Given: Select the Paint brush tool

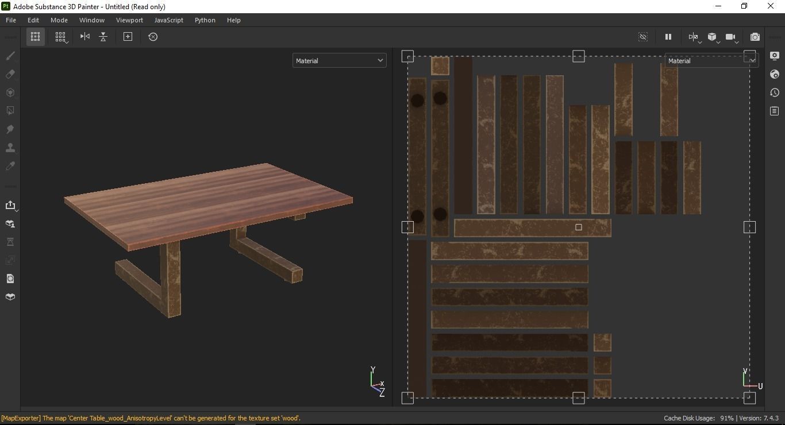Looking at the screenshot, I should click(x=10, y=56).
